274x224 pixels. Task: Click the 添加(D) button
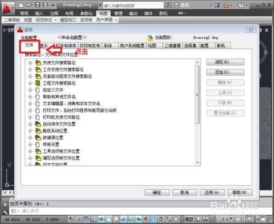point(225,72)
